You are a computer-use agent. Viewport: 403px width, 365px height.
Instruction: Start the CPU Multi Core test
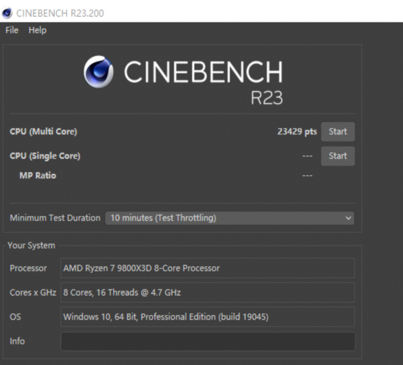tap(338, 131)
